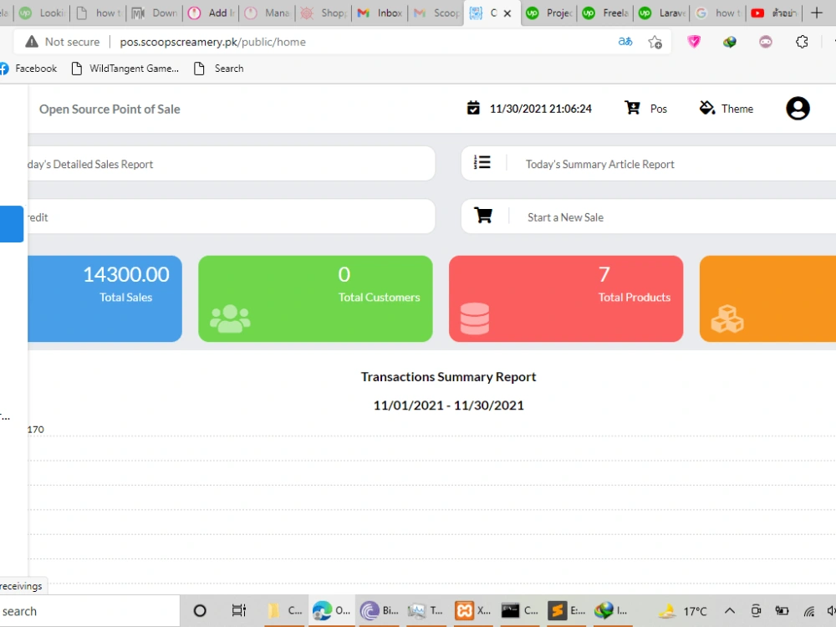
Task: Click Open Source Point of Sale title
Action: [110, 109]
